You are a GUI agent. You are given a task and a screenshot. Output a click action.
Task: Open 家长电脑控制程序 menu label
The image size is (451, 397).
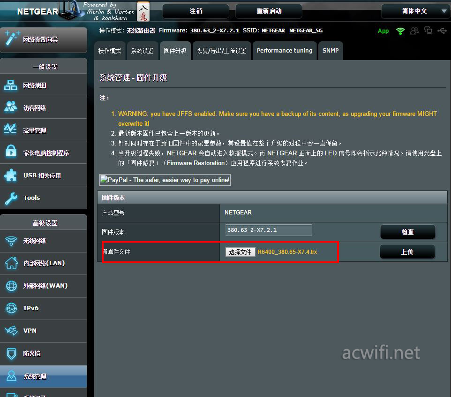[46, 153]
